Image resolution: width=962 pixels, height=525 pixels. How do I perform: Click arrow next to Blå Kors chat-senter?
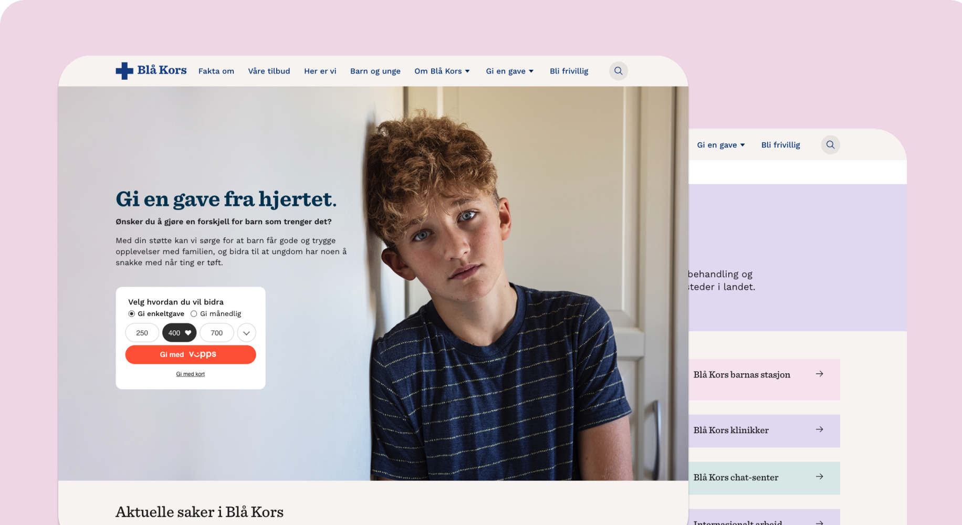pos(819,477)
